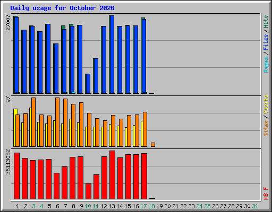Select green weekend day 4 label
272x212 pixels.
tap(41, 206)
